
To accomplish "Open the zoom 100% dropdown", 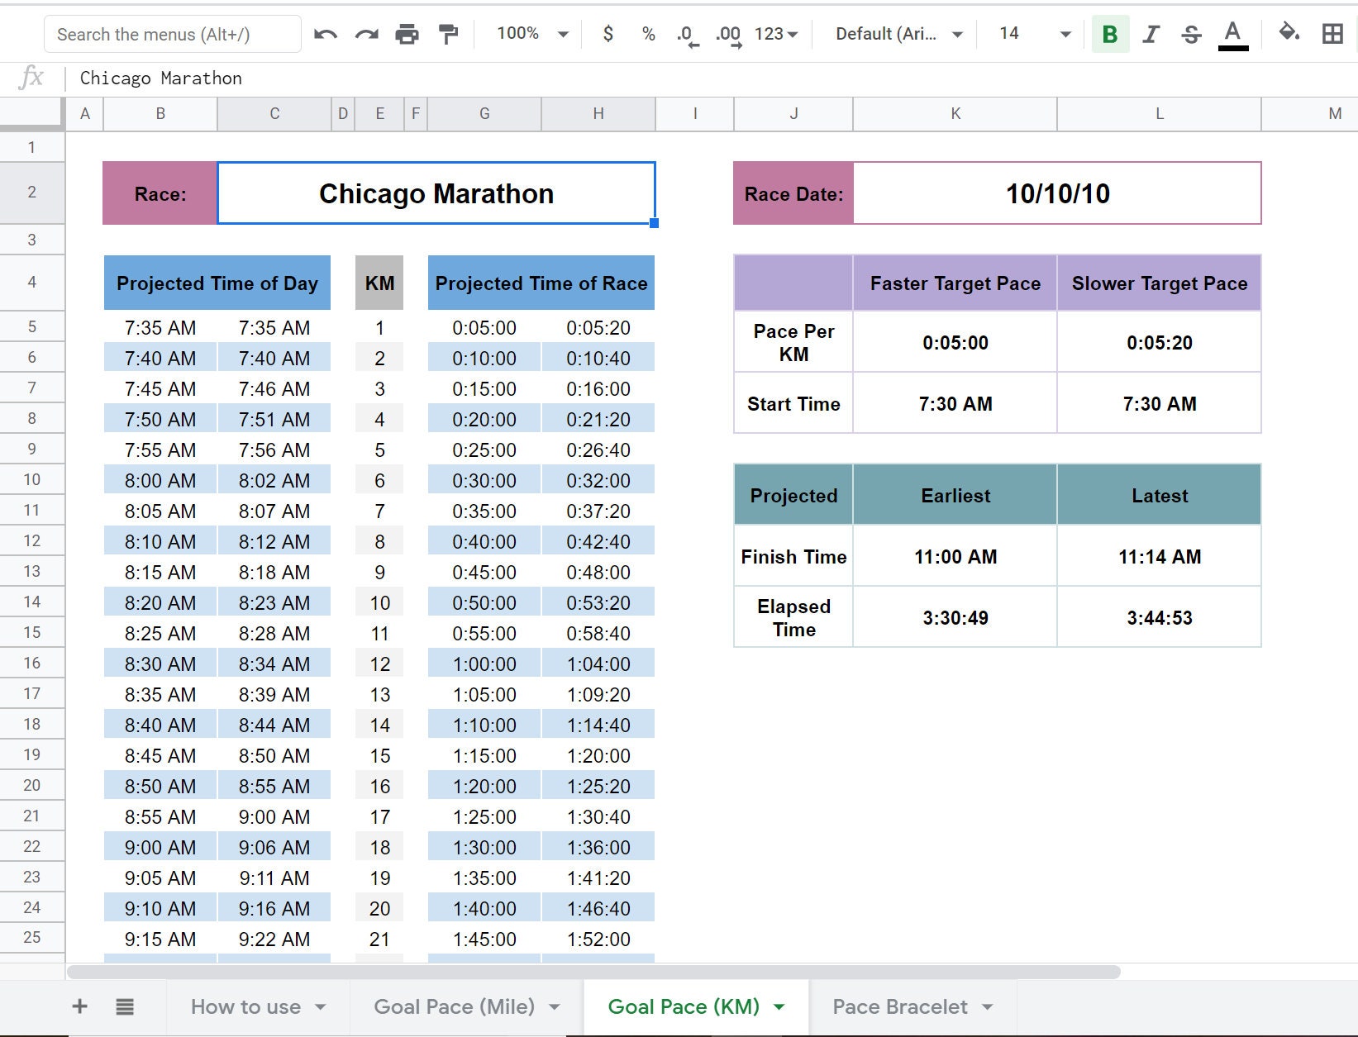I will pyautogui.click(x=531, y=34).
